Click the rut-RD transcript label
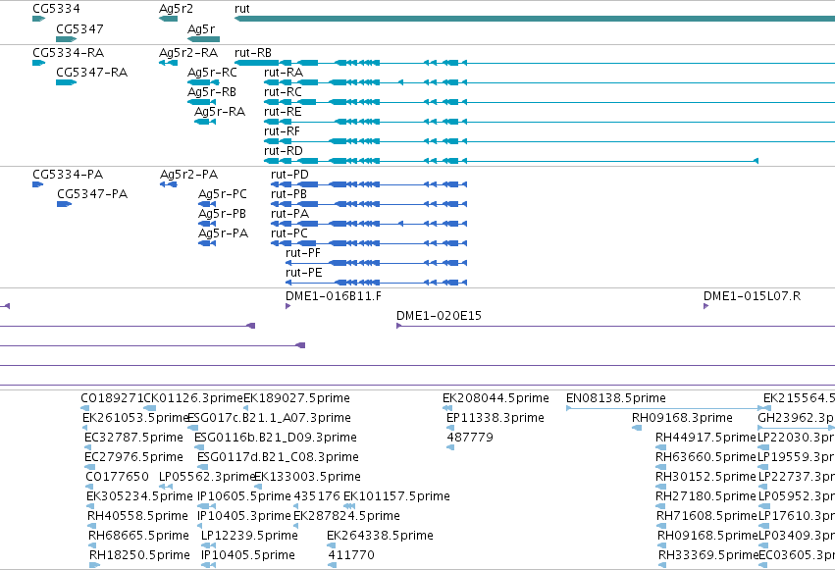 point(284,151)
